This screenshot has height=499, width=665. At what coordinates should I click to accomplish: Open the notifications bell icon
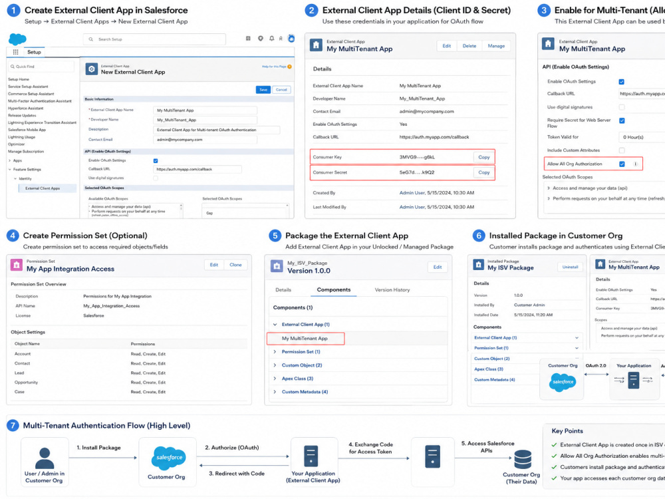pyautogui.click(x=271, y=39)
